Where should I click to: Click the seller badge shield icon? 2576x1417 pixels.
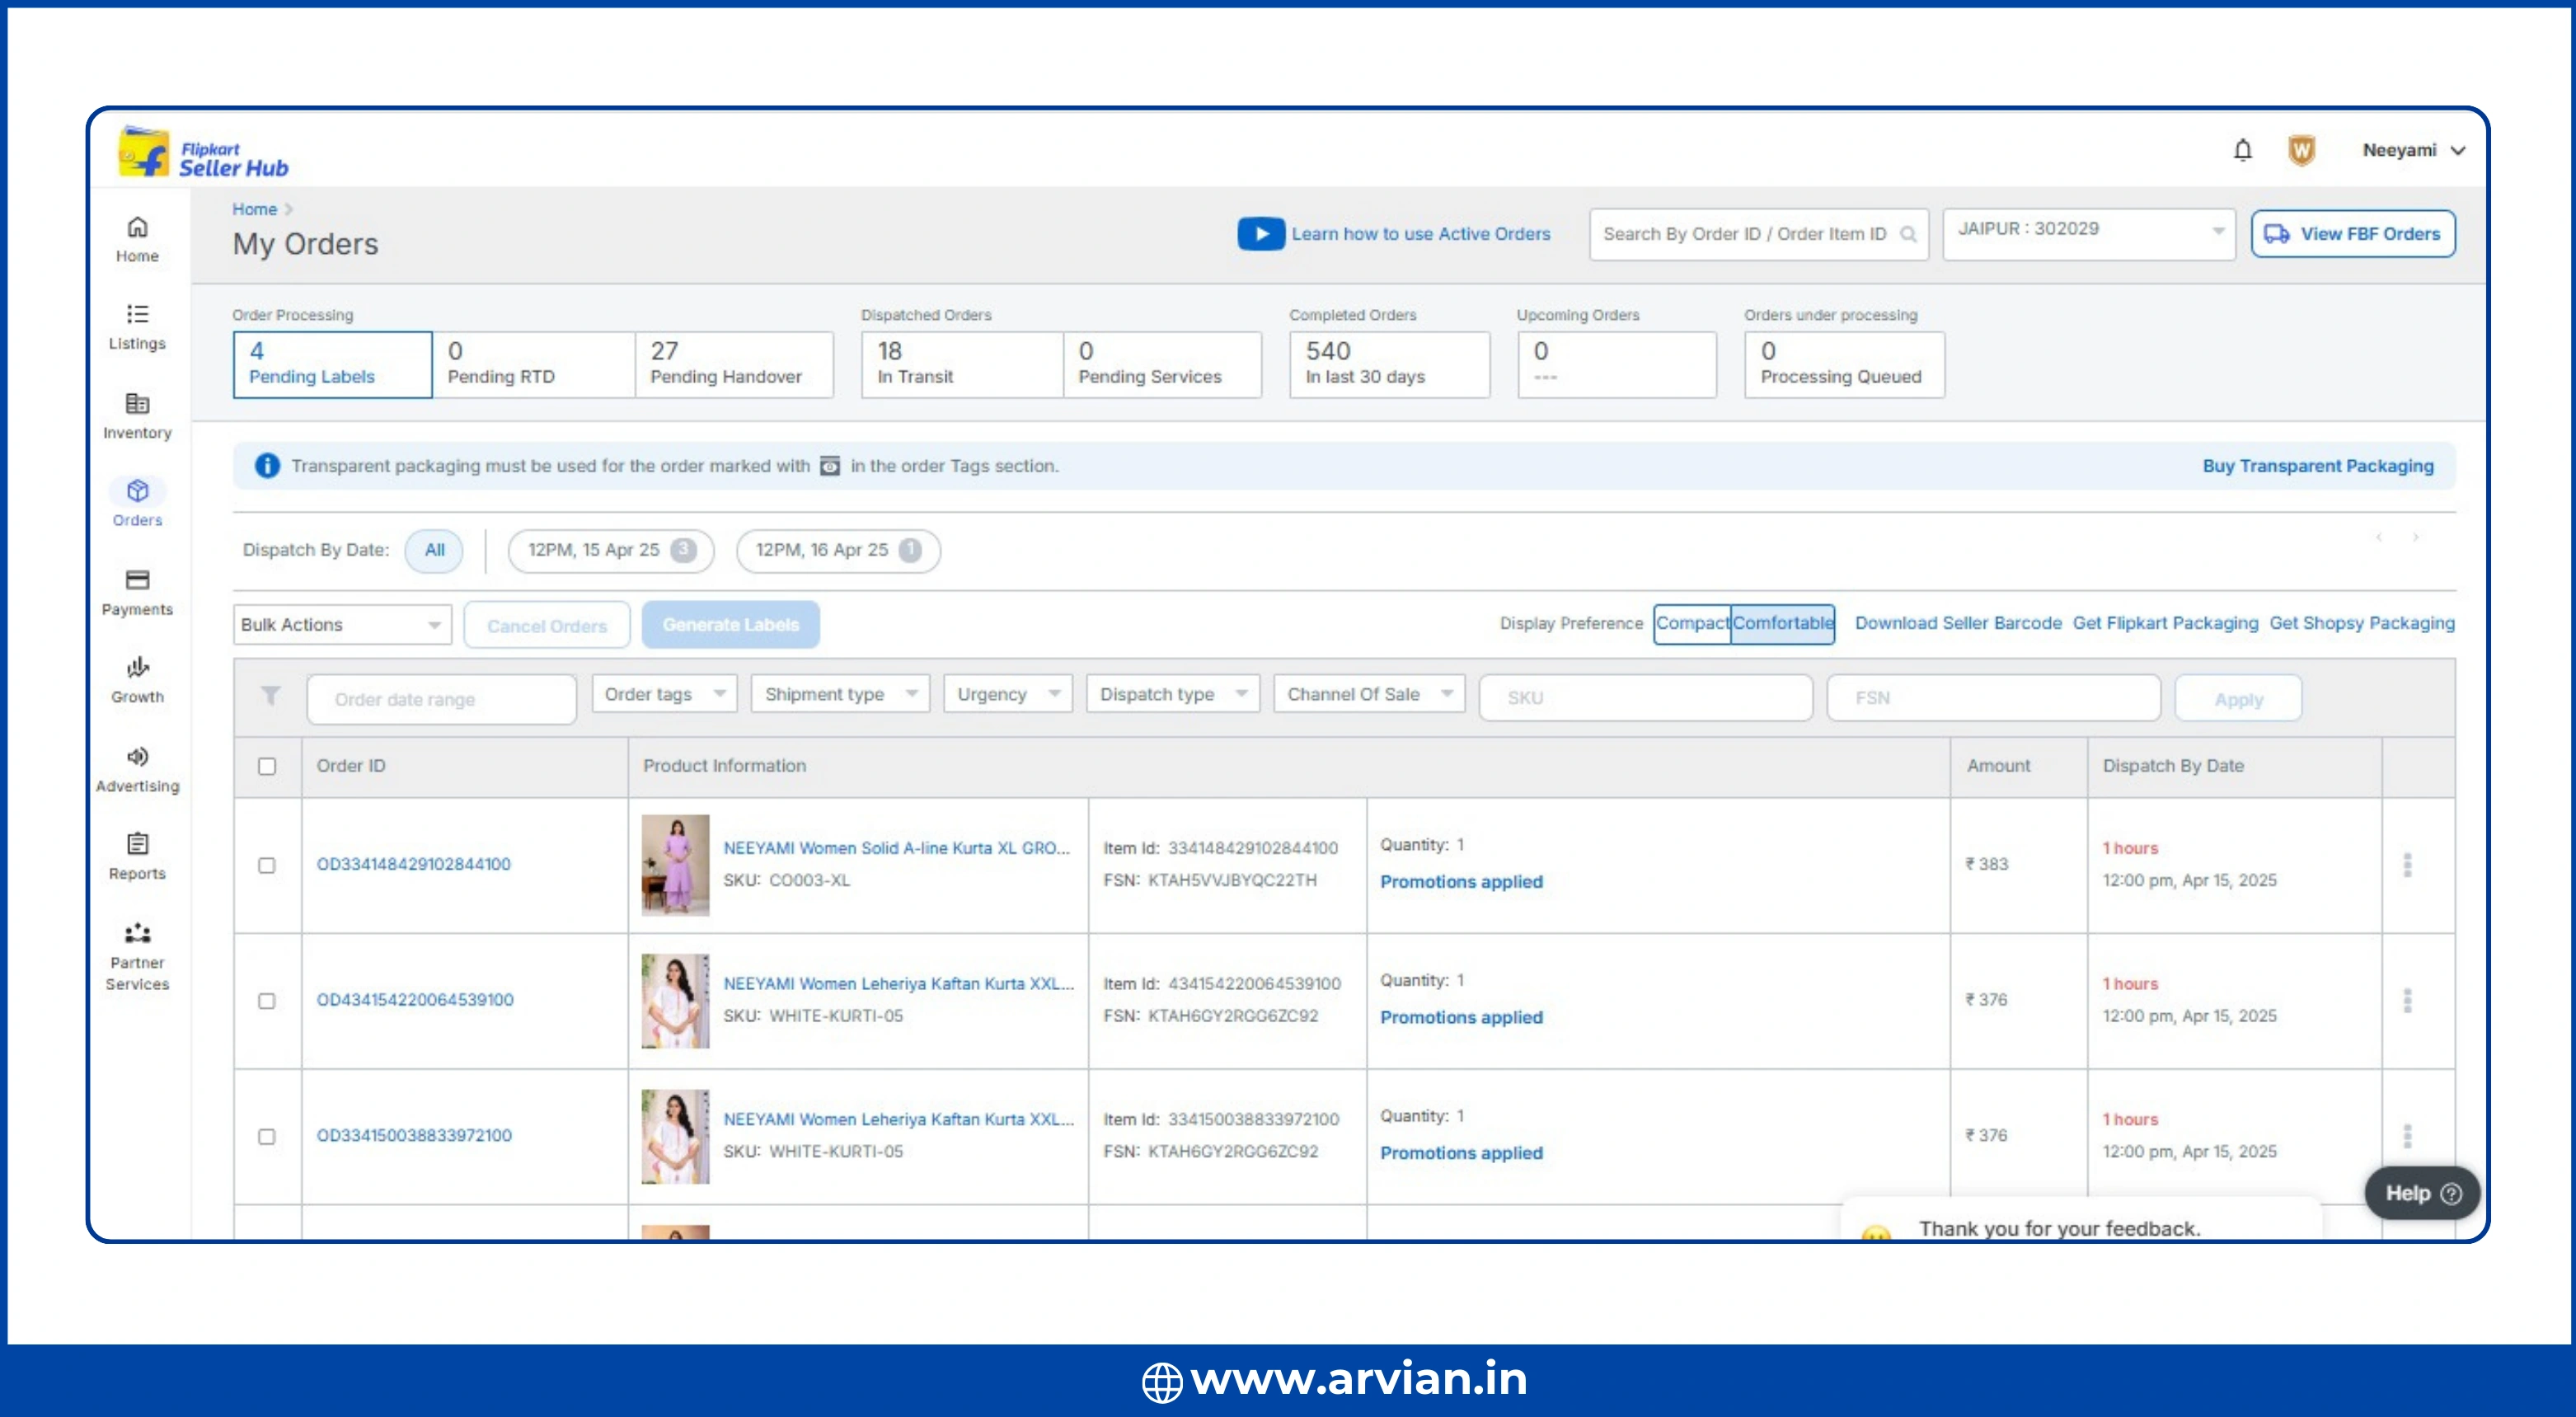(2301, 150)
